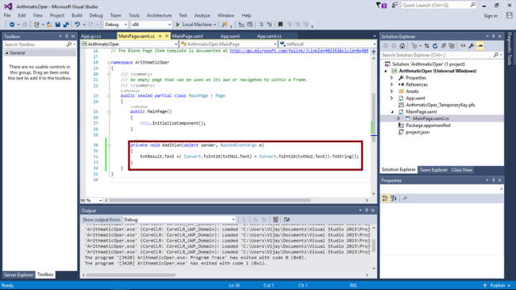The width and height of the screenshot is (516, 290).
Task: Switch to the Class View tab
Action: click(462, 170)
